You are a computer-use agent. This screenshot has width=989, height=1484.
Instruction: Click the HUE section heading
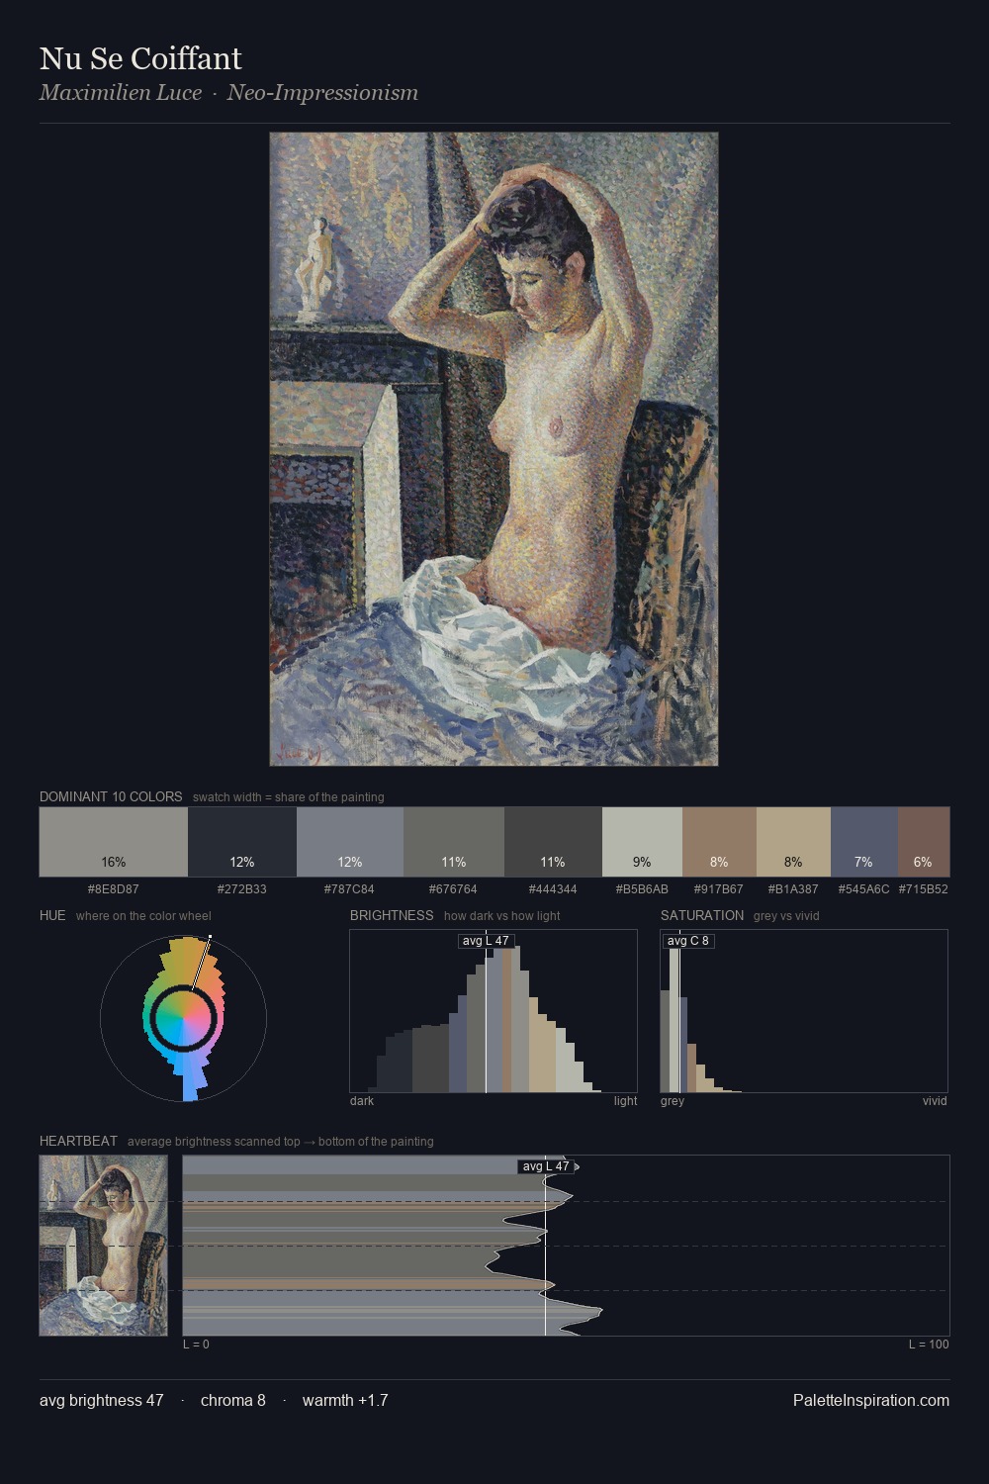click(52, 915)
